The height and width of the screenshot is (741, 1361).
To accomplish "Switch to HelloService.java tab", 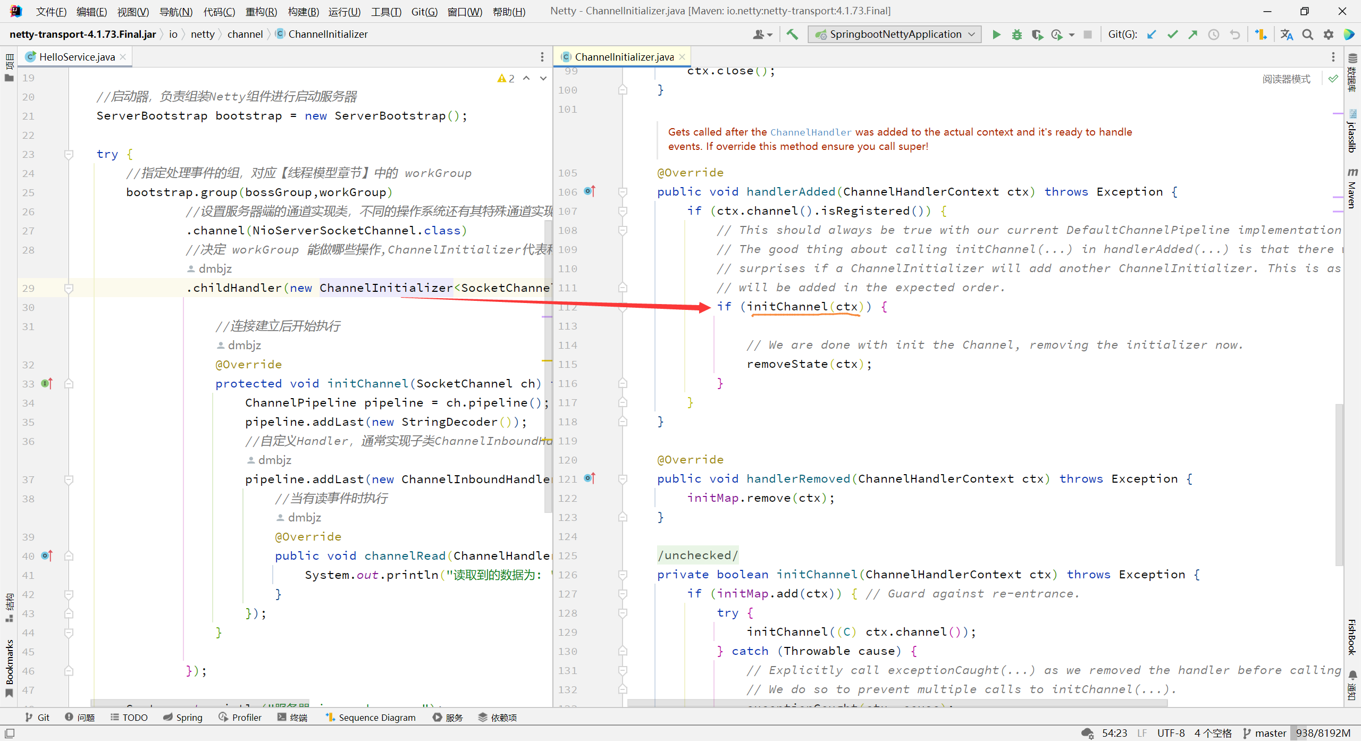I will (77, 57).
